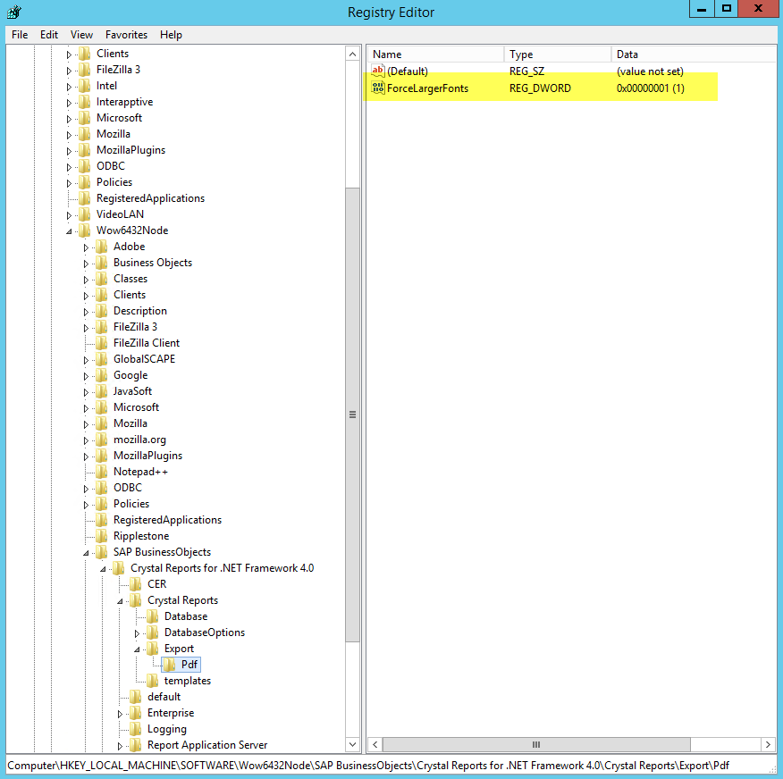Click the Pdf key folder icon
783x779 pixels.
tap(169, 665)
